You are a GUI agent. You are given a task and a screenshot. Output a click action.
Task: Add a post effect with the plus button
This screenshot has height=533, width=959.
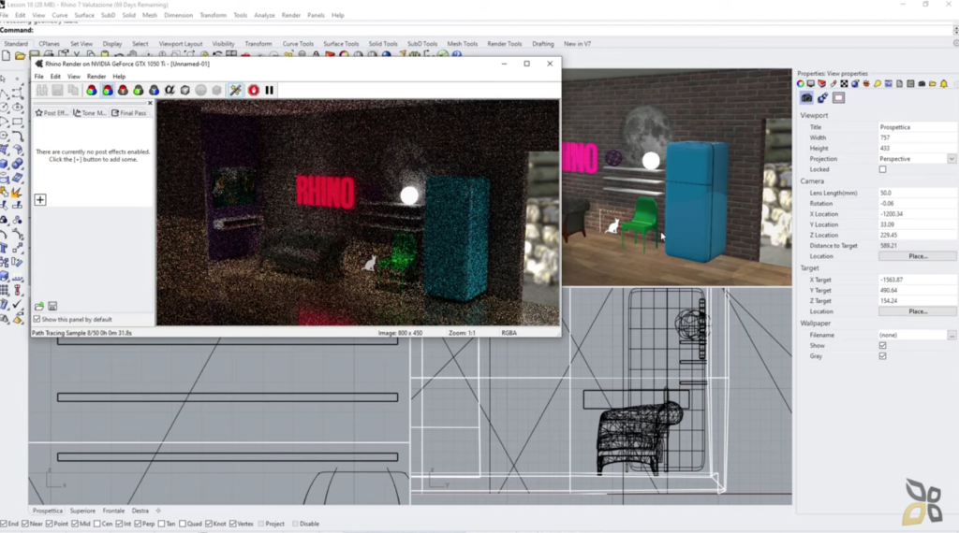pyautogui.click(x=40, y=200)
